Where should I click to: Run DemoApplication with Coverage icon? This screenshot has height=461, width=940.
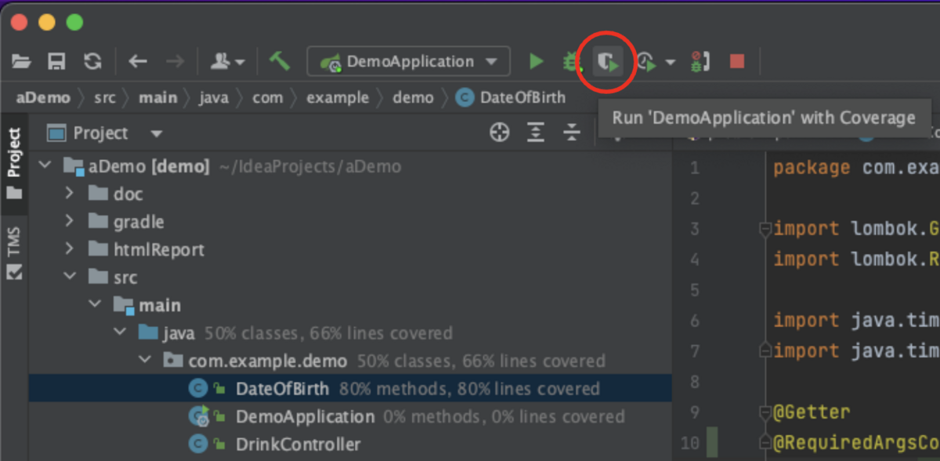tap(606, 61)
